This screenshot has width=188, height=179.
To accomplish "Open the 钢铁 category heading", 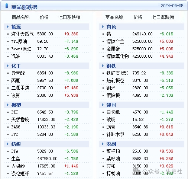I will (111, 66).
